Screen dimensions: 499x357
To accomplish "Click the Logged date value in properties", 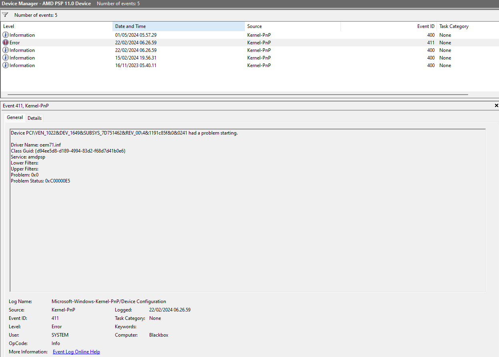I will pyautogui.click(x=170, y=310).
